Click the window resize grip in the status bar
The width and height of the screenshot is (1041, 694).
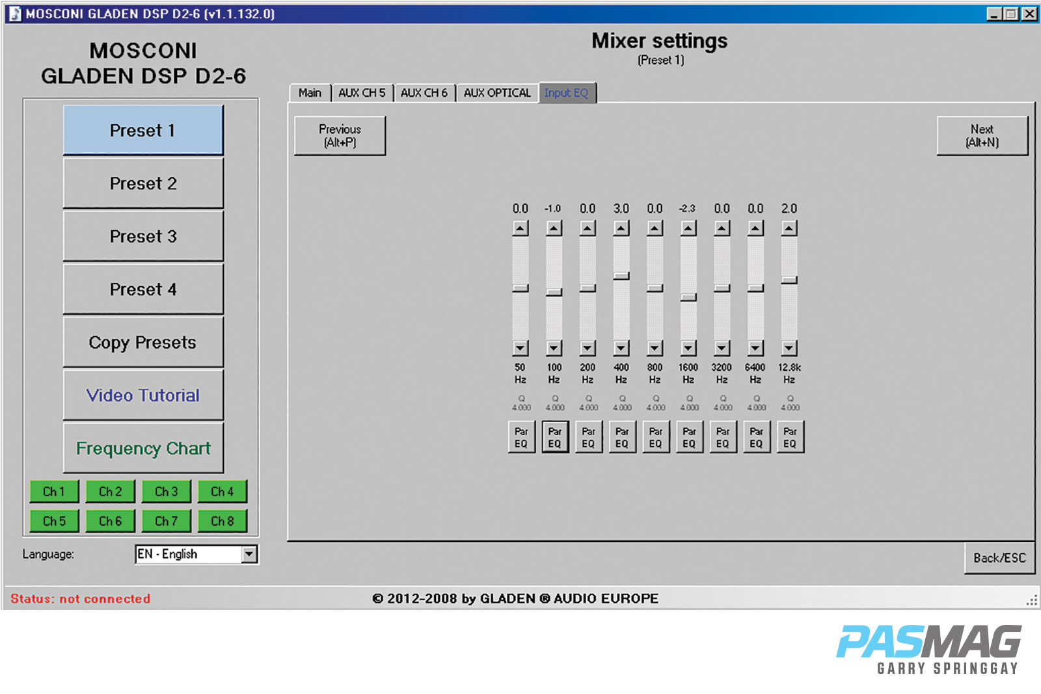1032,600
